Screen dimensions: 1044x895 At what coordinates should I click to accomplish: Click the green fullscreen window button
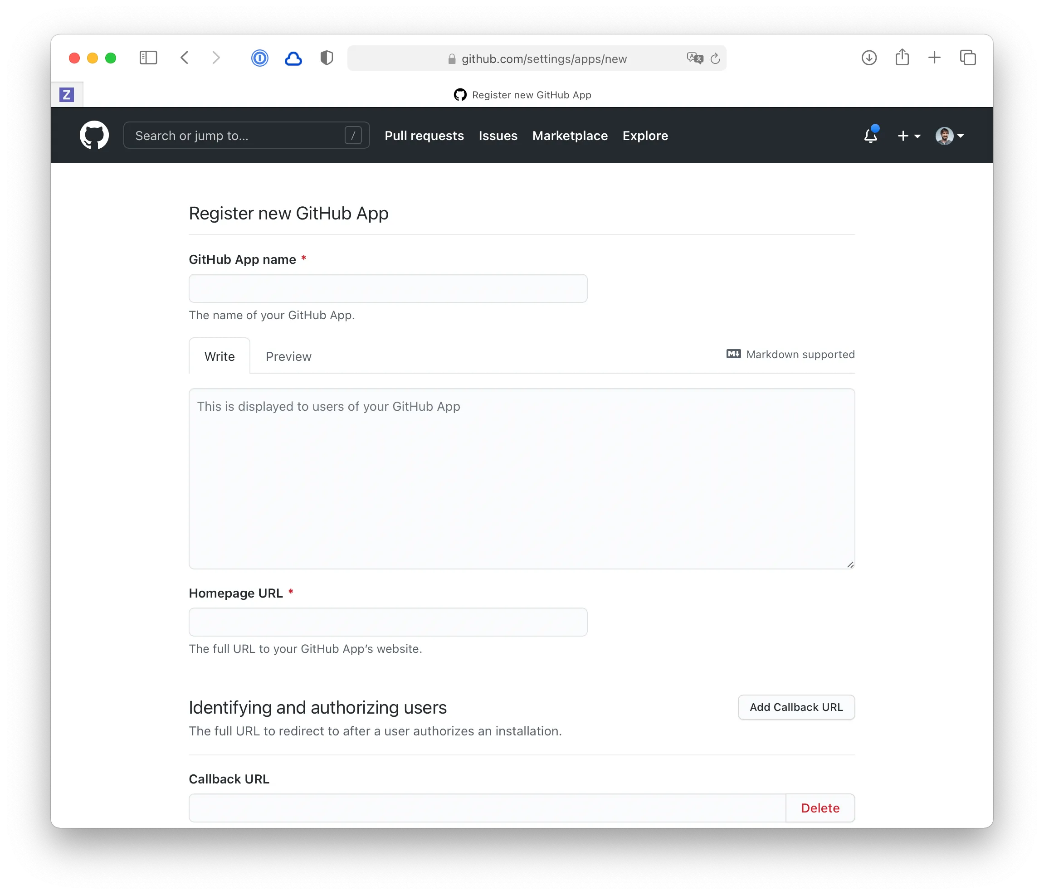coord(111,58)
